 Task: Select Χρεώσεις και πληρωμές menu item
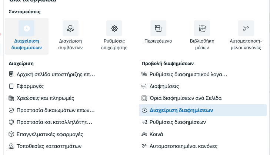pyautogui.click(x=46, y=98)
